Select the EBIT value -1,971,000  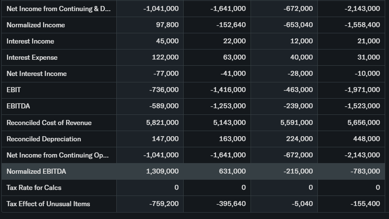362,90
